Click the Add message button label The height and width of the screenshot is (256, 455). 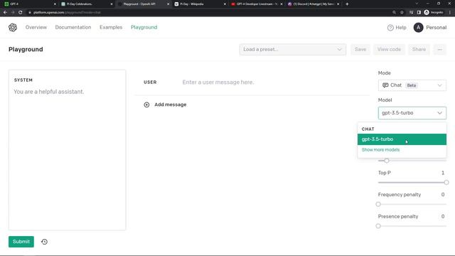pyautogui.click(x=171, y=105)
